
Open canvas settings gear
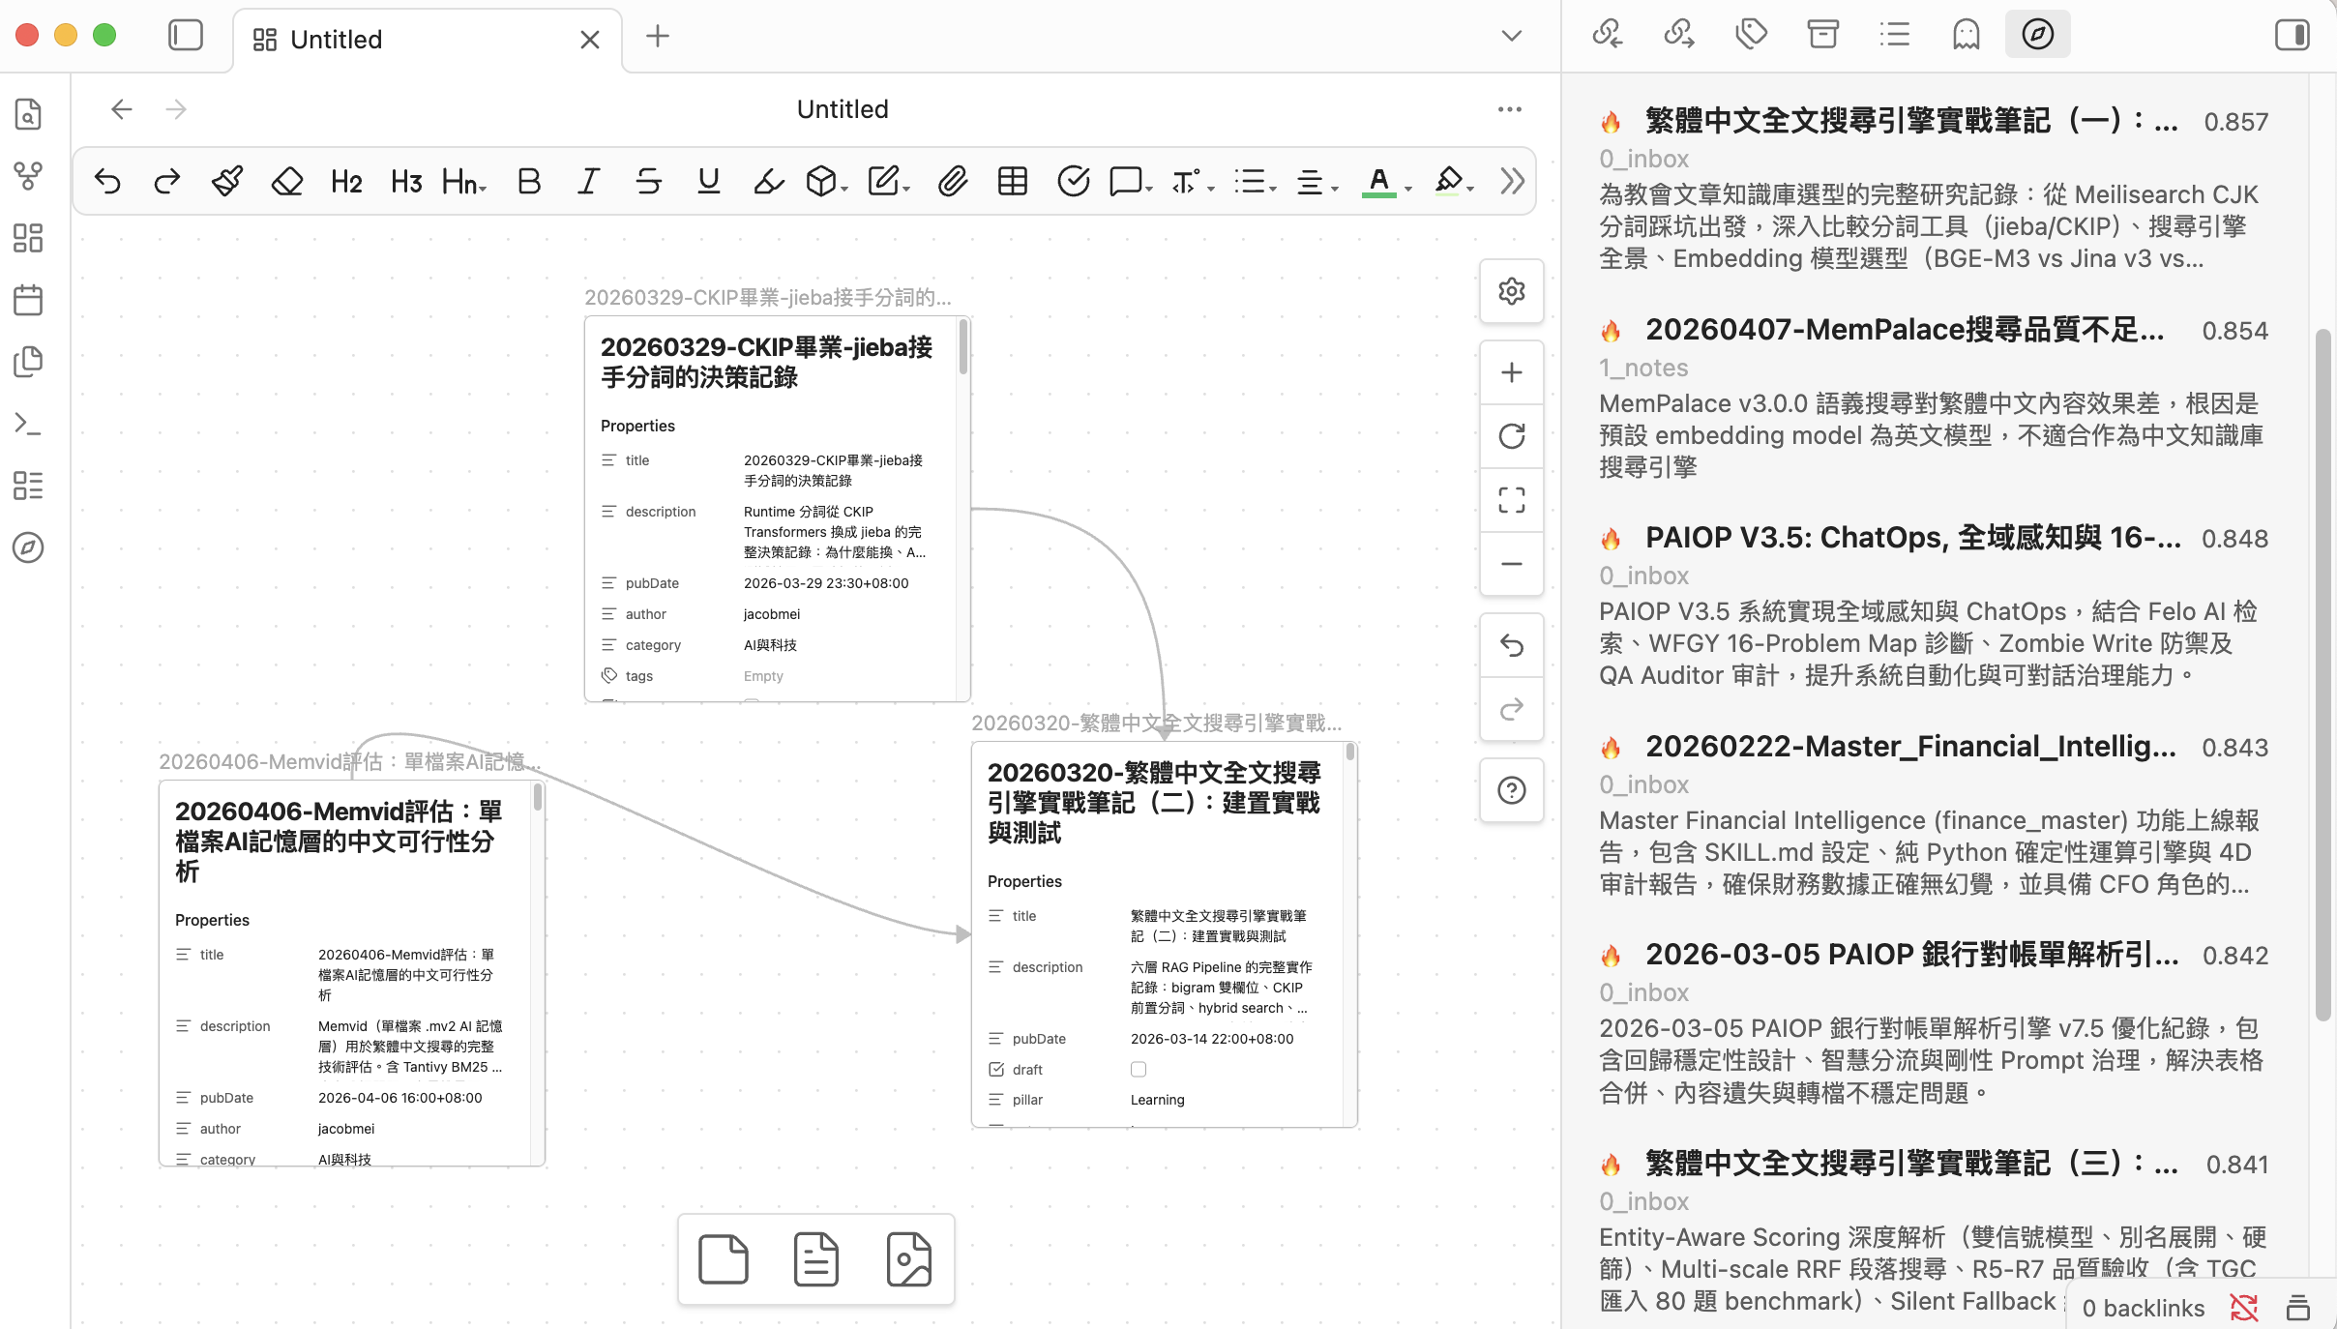(x=1512, y=291)
